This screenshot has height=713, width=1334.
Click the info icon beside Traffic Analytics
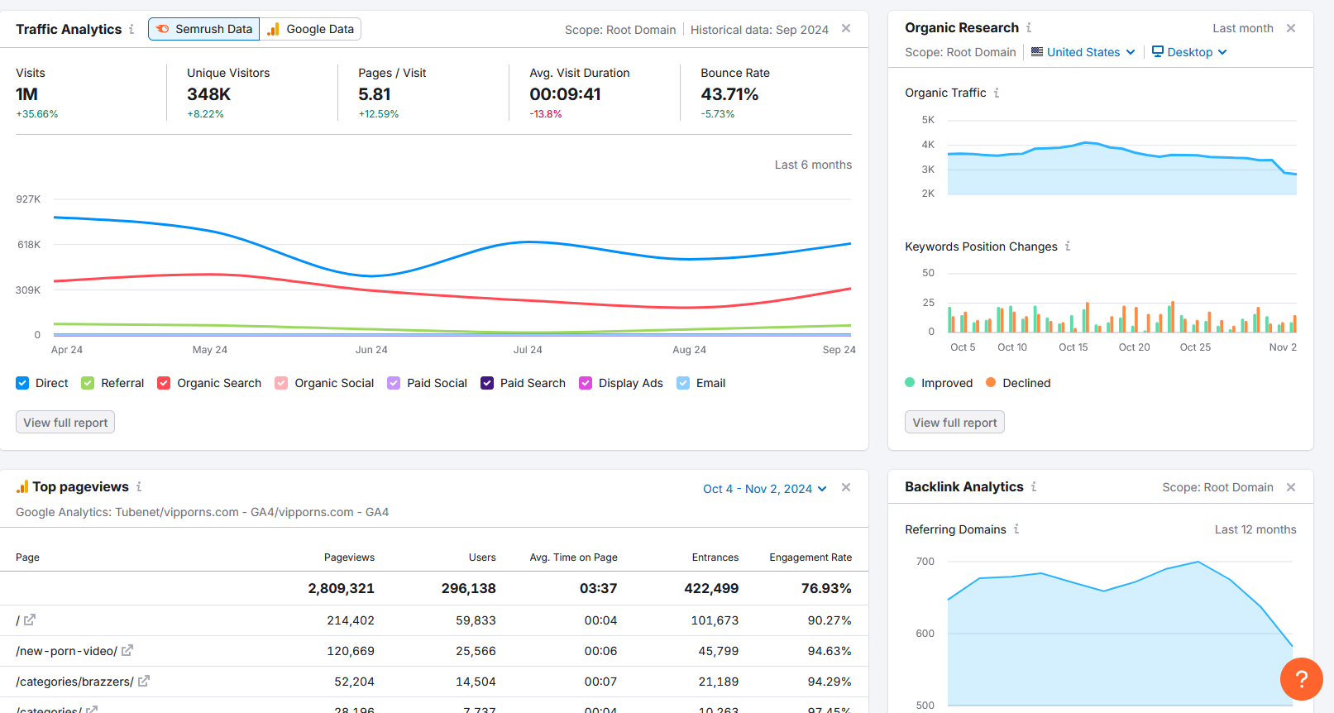[x=131, y=29]
